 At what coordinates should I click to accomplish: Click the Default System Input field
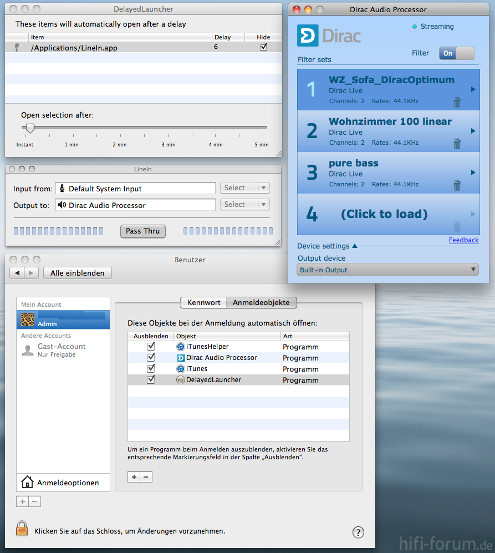click(x=135, y=188)
